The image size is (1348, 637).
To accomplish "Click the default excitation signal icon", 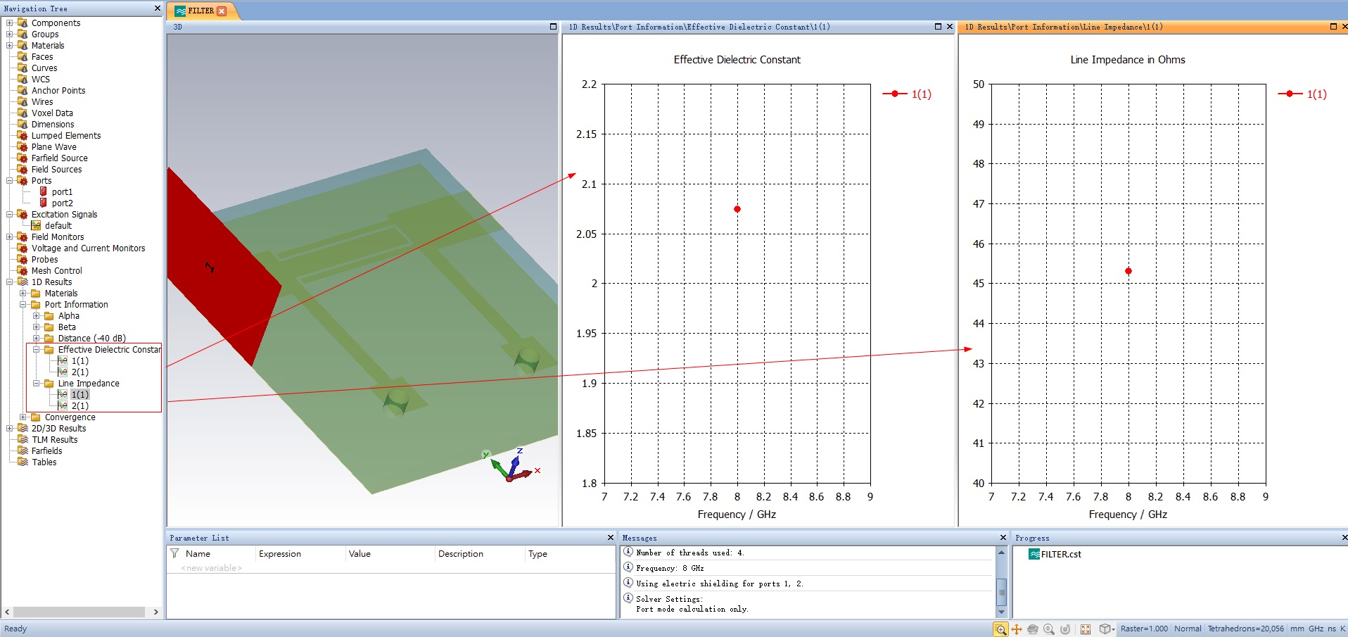I will 36,225.
